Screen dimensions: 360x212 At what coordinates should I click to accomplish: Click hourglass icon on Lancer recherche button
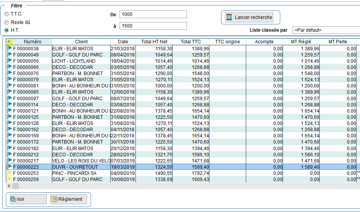tap(229, 17)
